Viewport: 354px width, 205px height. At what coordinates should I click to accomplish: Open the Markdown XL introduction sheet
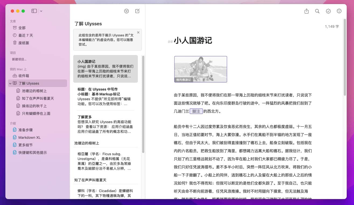(x=29, y=137)
